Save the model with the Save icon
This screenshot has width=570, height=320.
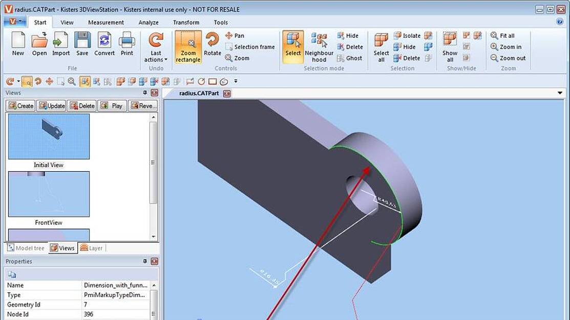(82, 43)
